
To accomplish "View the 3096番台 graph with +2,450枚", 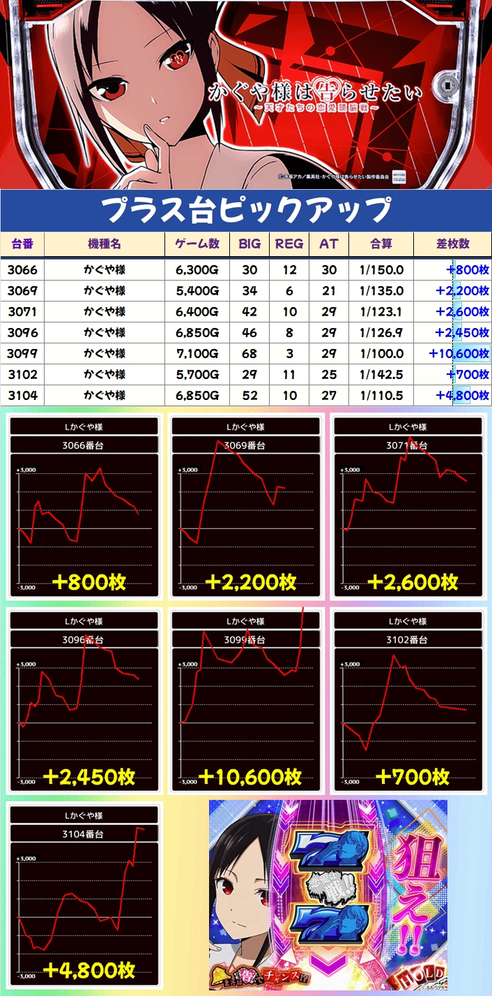I will tap(85, 700).
